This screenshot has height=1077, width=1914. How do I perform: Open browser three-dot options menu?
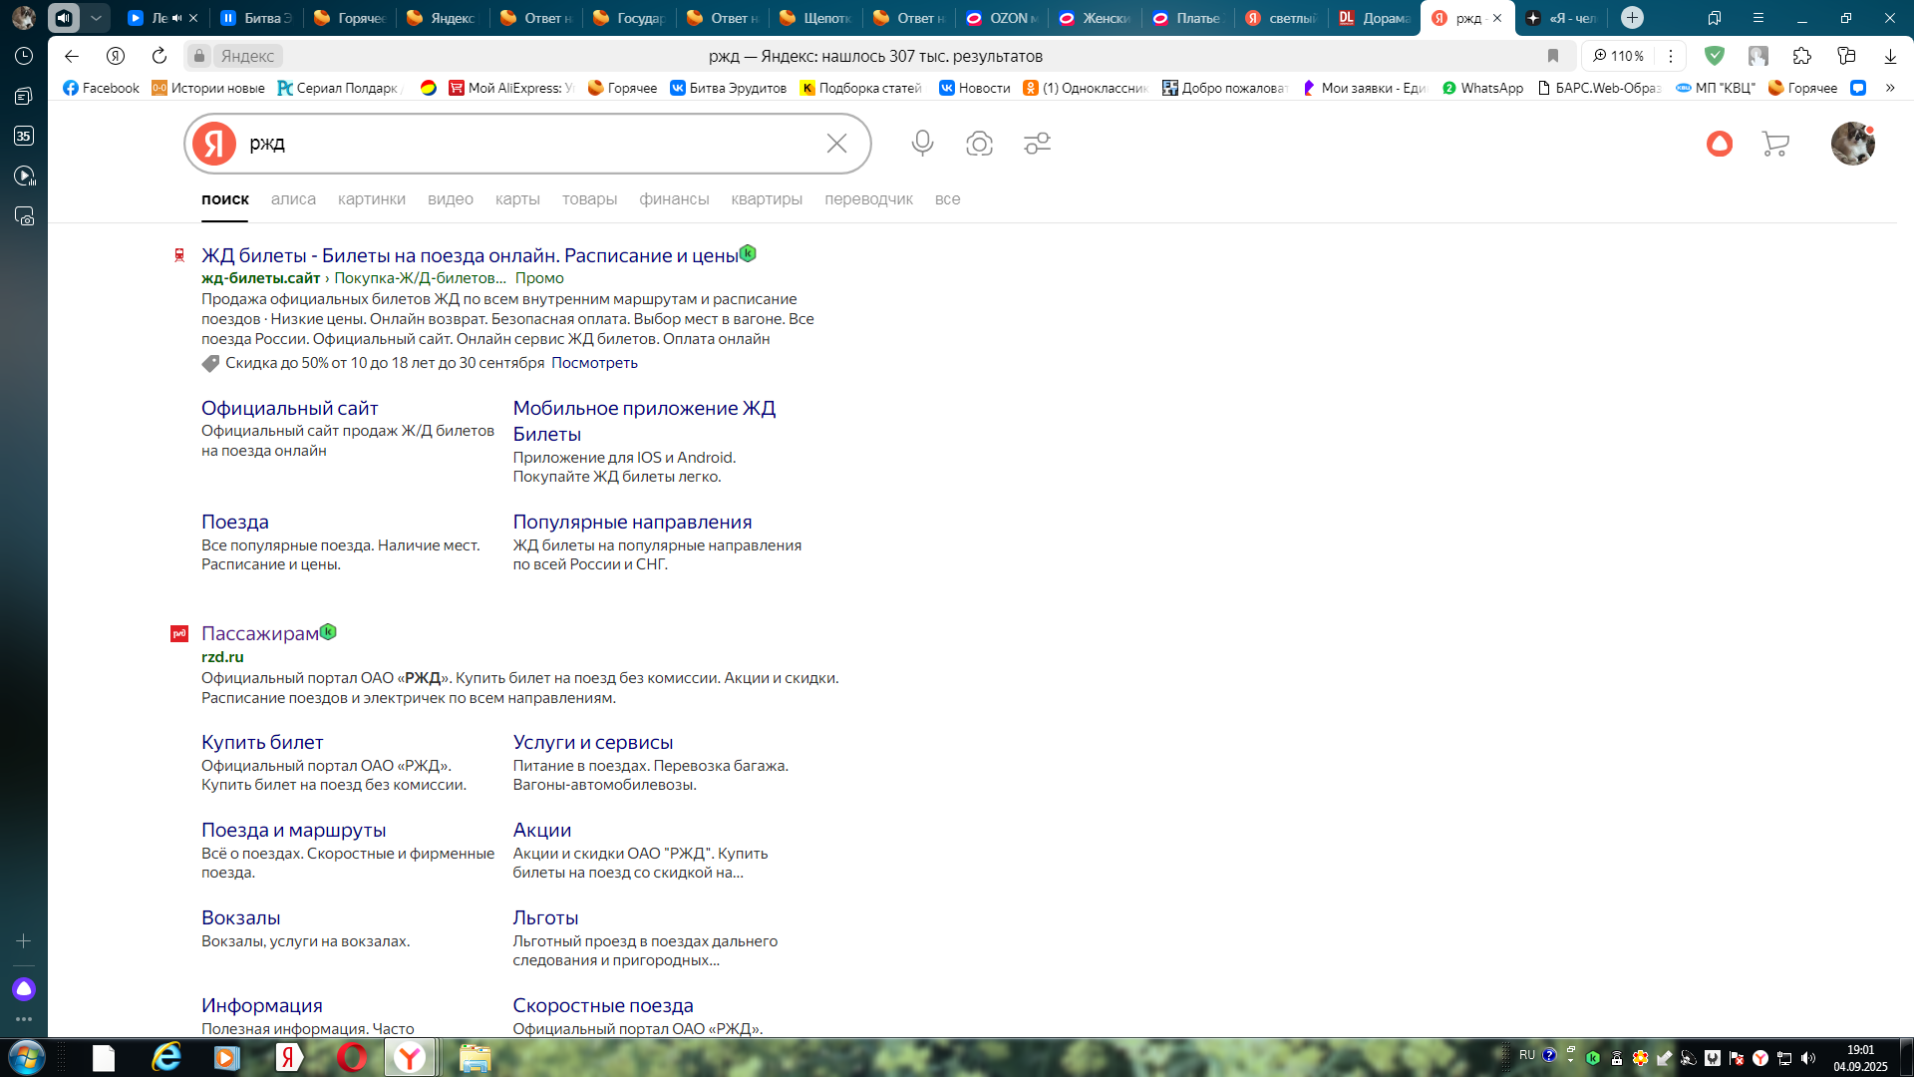[1671, 56]
